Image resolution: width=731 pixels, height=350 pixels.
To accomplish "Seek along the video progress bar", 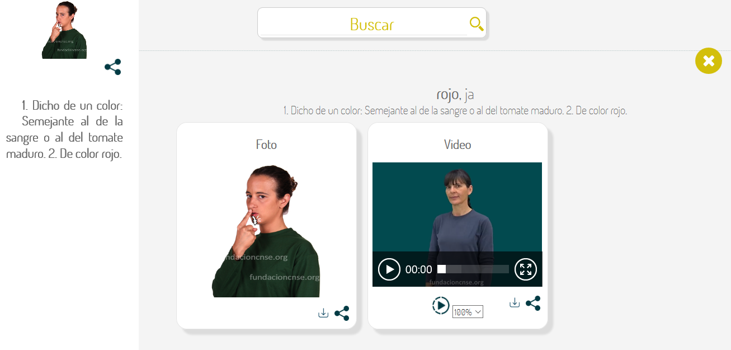I will click(473, 269).
